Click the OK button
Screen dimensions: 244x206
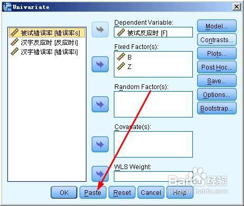pos(64,192)
